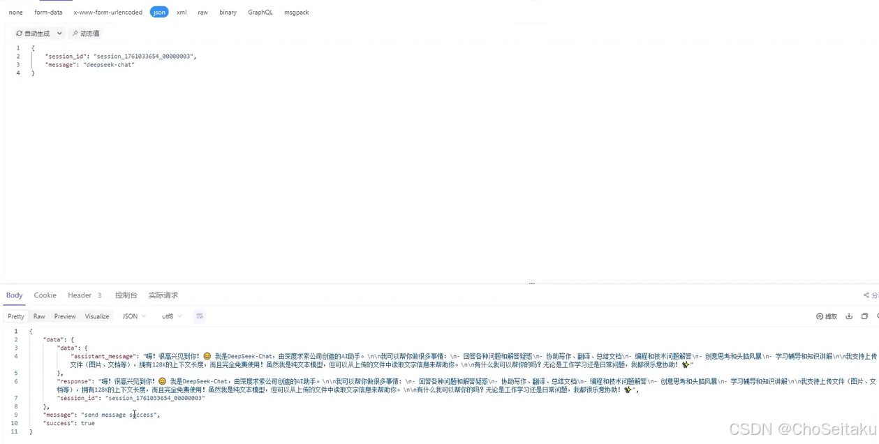Click "send message success" text in response
The width and height of the screenshot is (879, 444).
tap(119, 415)
